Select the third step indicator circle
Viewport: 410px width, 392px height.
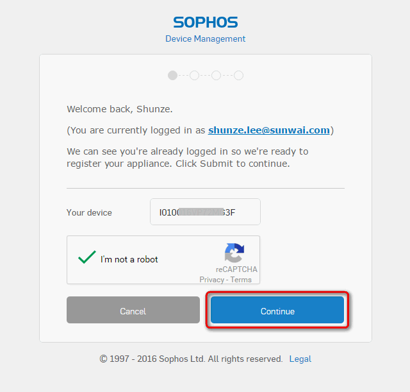[217, 76]
